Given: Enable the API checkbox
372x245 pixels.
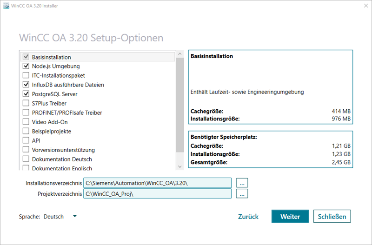Looking at the screenshot, I should (x=26, y=140).
